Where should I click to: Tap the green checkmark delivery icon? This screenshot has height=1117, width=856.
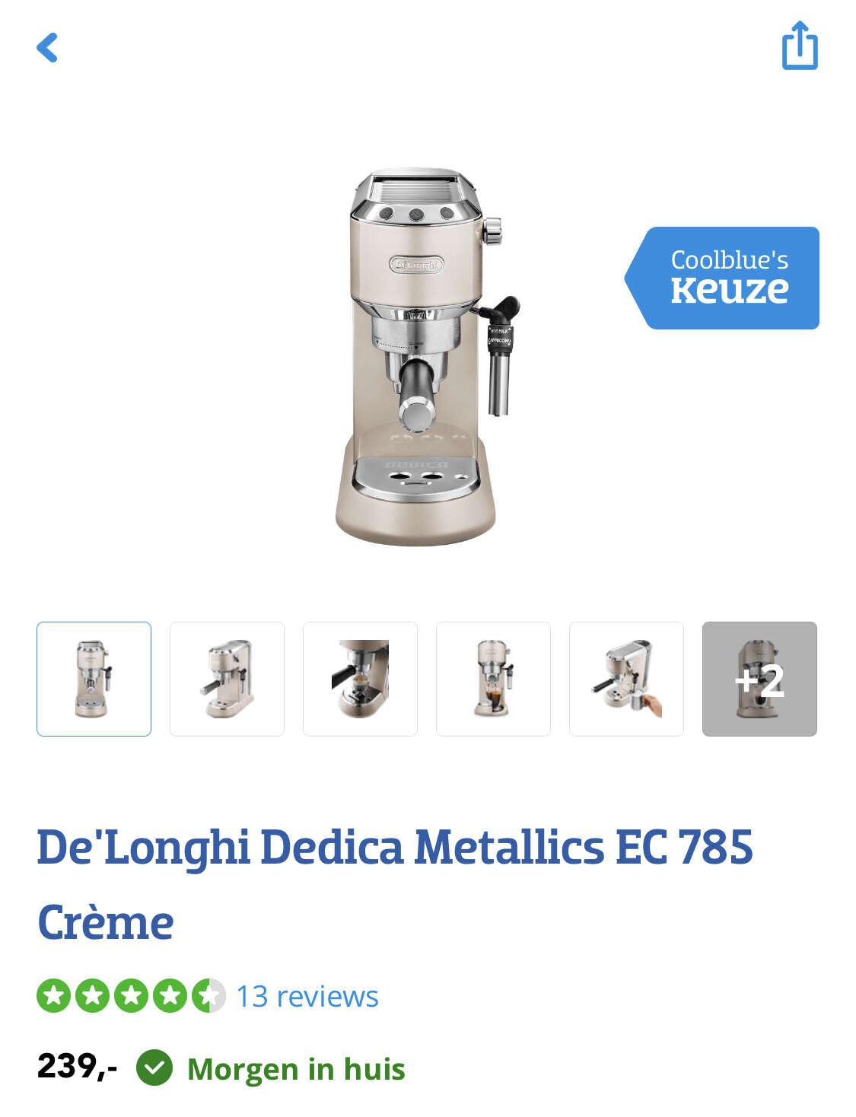pos(154,1068)
